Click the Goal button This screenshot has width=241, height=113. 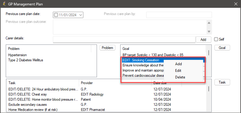click(x=222, y=48)
